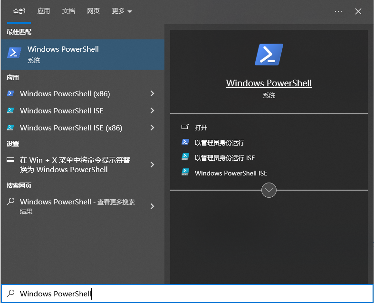Click the ISE icon beside Windows PowerShell ISE action
Screen dimensions: 374x303
click(x=185, y=172)
